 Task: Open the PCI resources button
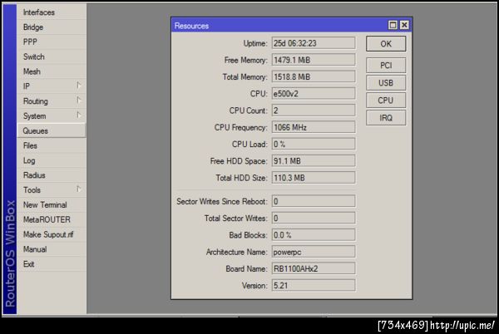386,65
